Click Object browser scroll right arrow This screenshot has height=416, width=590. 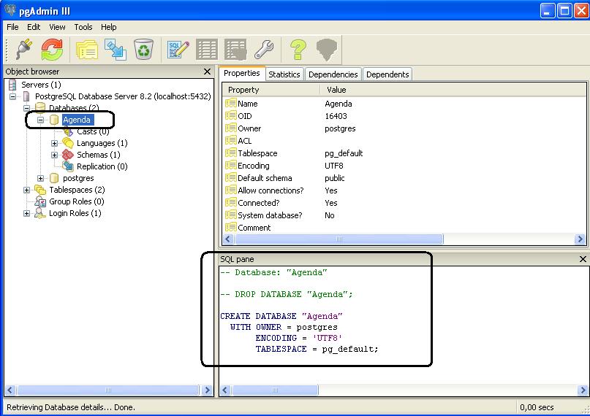tap(207, 390)
